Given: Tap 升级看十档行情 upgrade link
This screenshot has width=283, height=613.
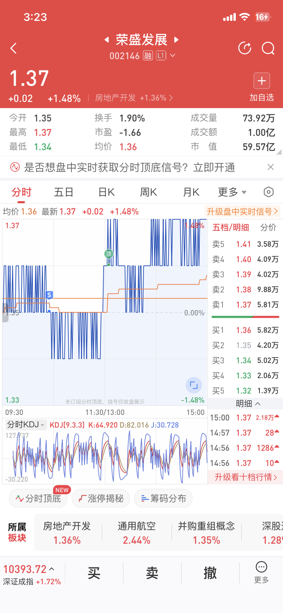Looking at the screenshot, I should 245,477.
